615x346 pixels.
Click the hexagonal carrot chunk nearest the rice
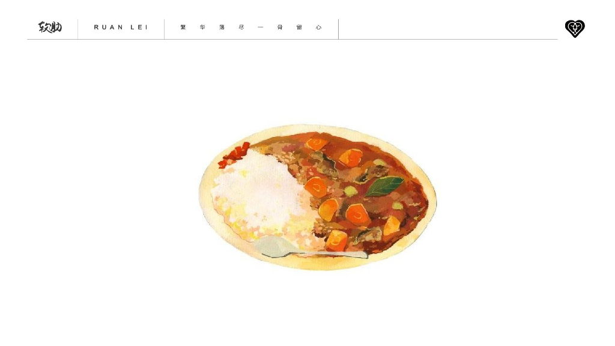pyautogui.click(x=316, y=187)
